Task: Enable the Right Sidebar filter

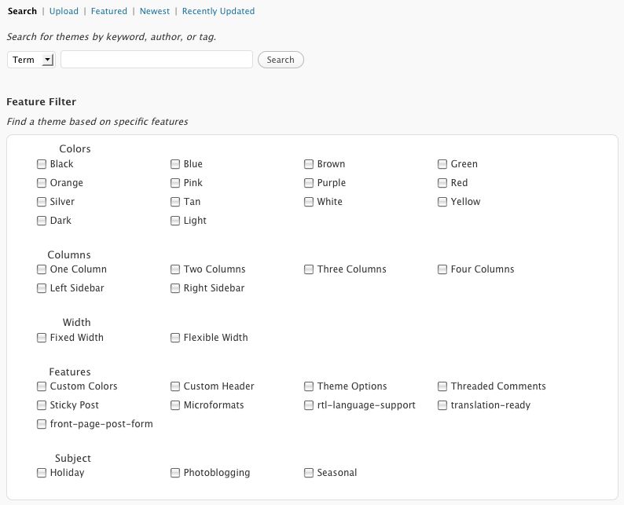Action: point(175,288)
